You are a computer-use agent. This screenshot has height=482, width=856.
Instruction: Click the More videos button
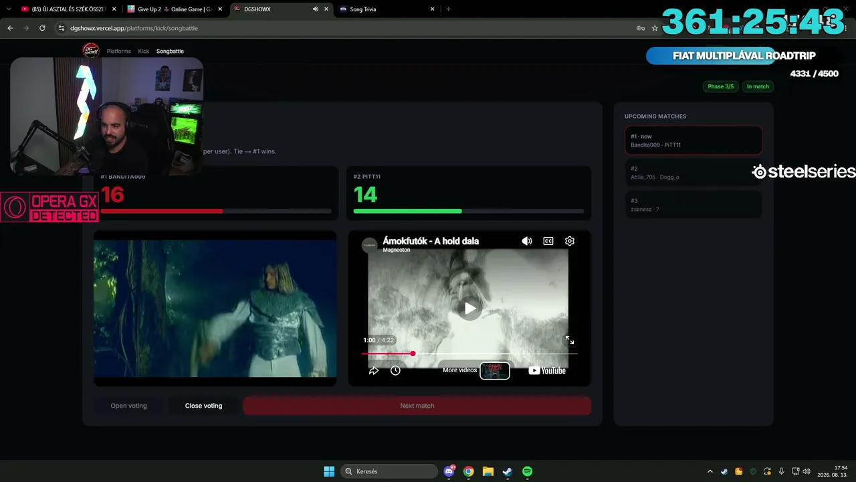point(459,370)
